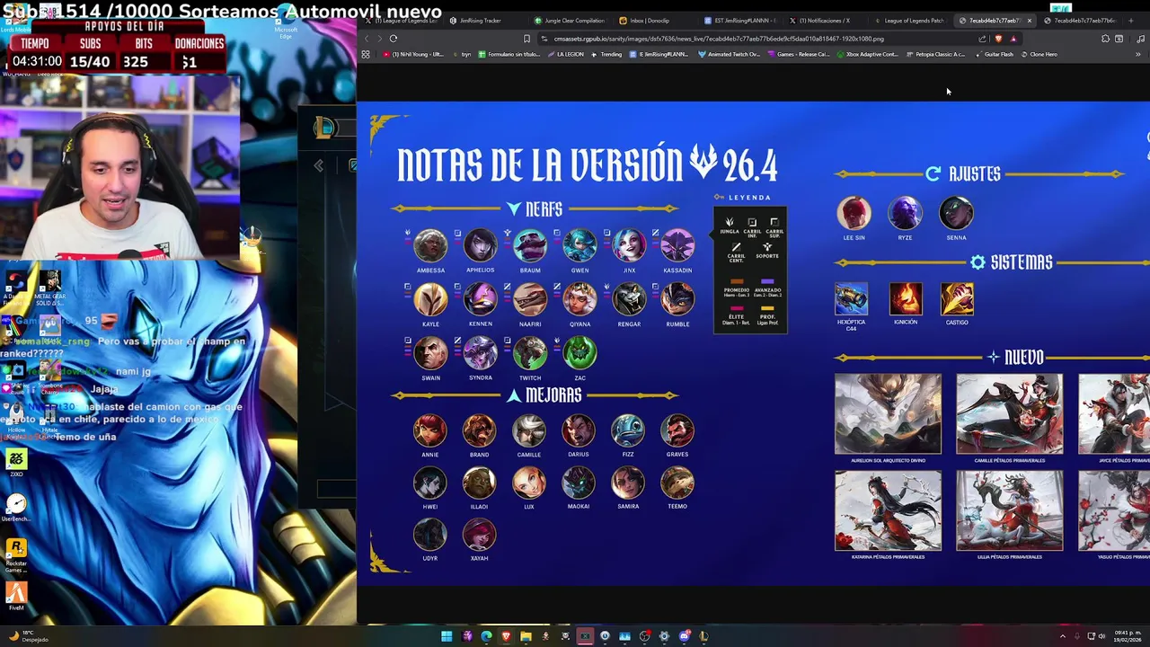Click the Fizz champion portrait
This screenshot has width=1150, height=647.
coord(628,430)
